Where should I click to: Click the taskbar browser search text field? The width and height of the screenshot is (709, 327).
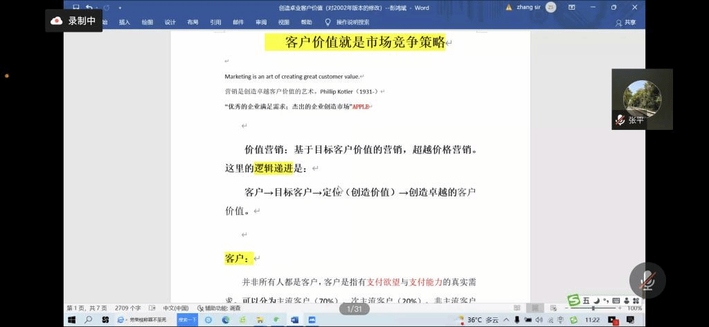click(150, 320)
